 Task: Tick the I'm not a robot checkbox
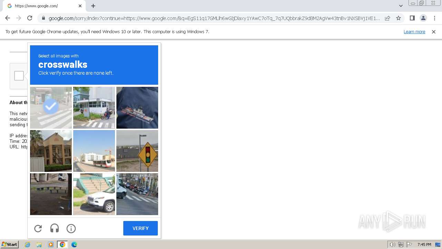pyautogui.click(x=19, y=76)
